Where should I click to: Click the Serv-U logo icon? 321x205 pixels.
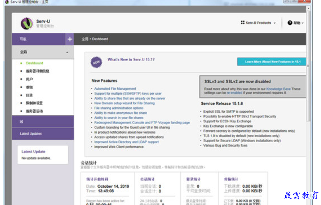tap(27, 23)
